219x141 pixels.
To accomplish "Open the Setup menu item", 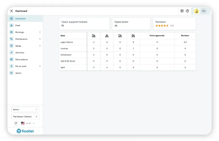I will [x=25, y=46].
